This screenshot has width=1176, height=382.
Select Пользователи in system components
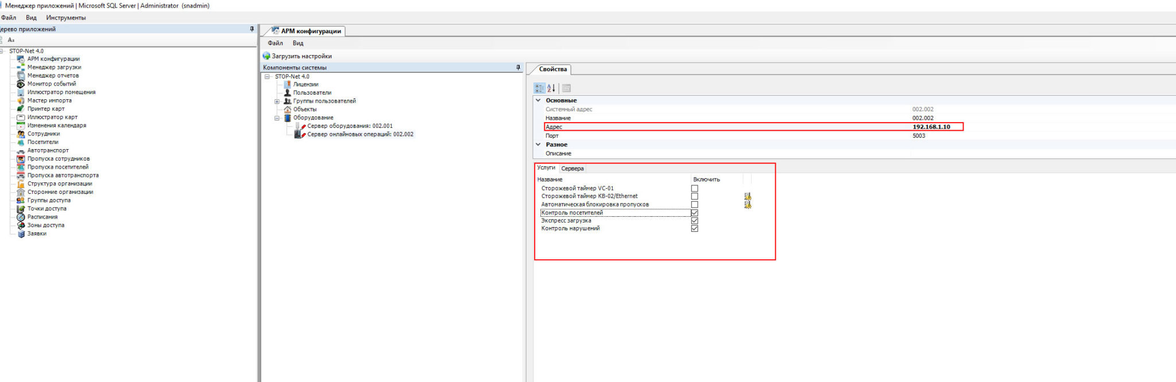(312, 93)
